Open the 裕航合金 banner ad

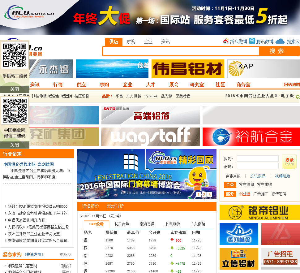(251, 137)
